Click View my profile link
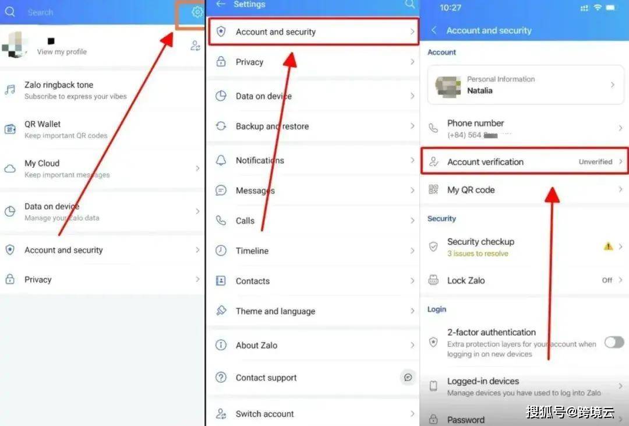Screen dimensions: 629x426 [x=62, y=52]
